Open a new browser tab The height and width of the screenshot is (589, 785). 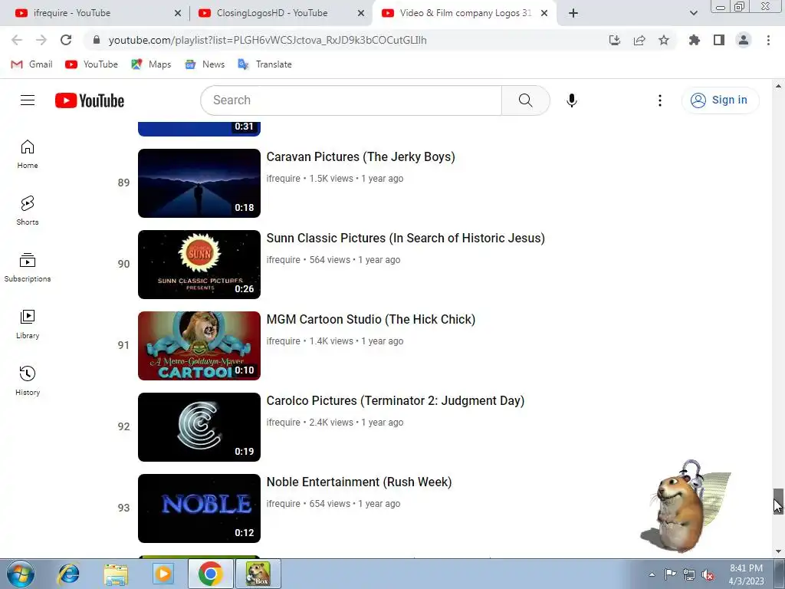[x=573, y=13]
